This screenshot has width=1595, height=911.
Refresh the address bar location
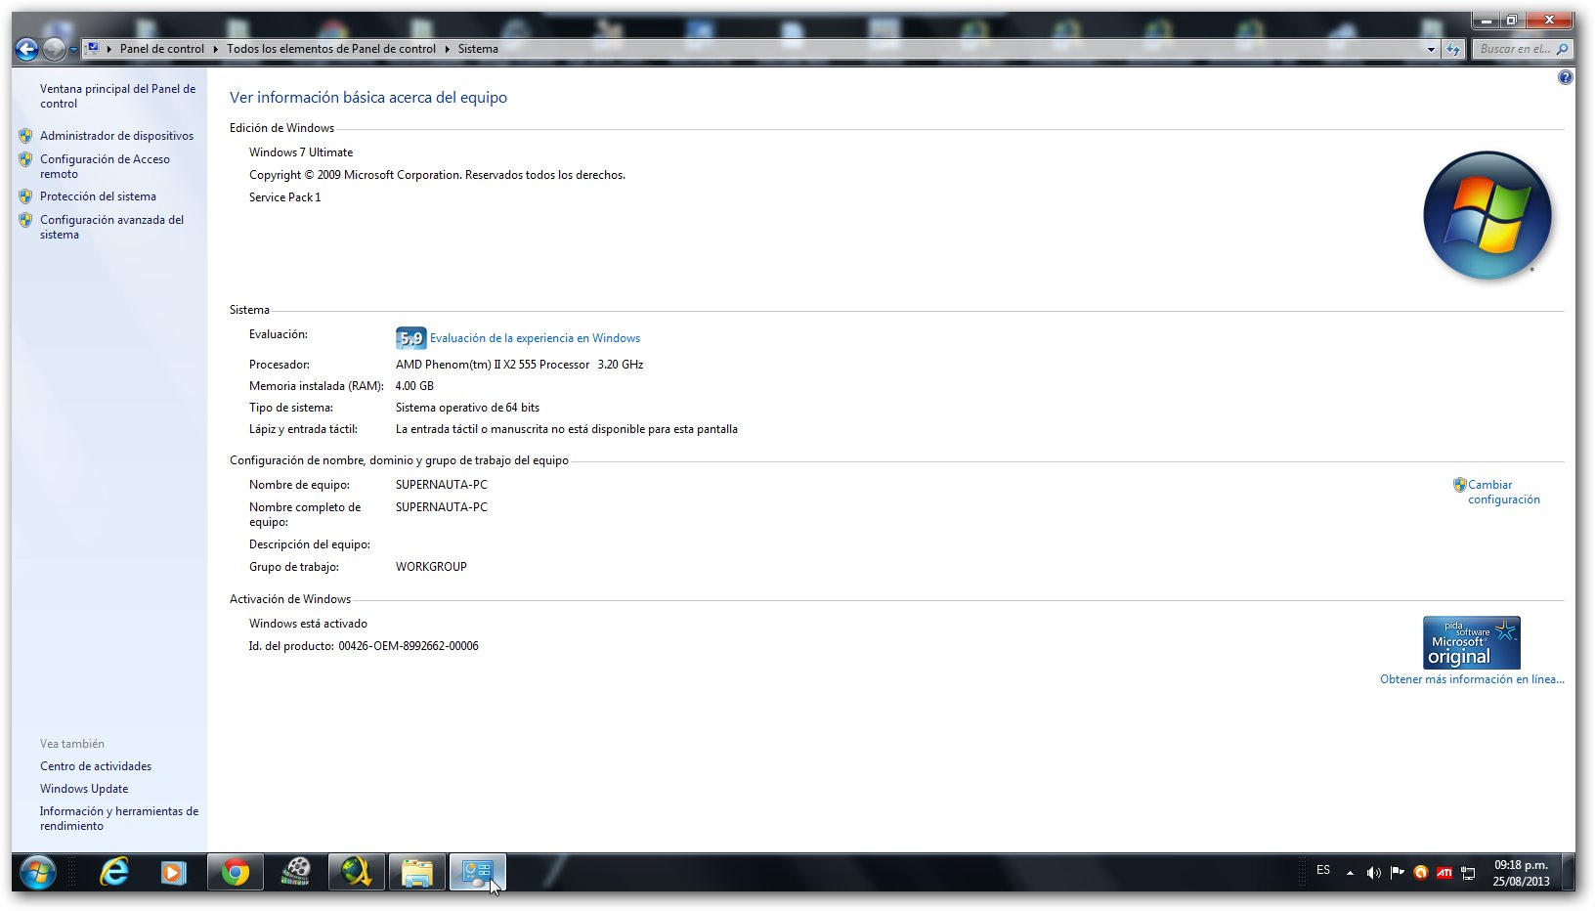(1453, 49)
